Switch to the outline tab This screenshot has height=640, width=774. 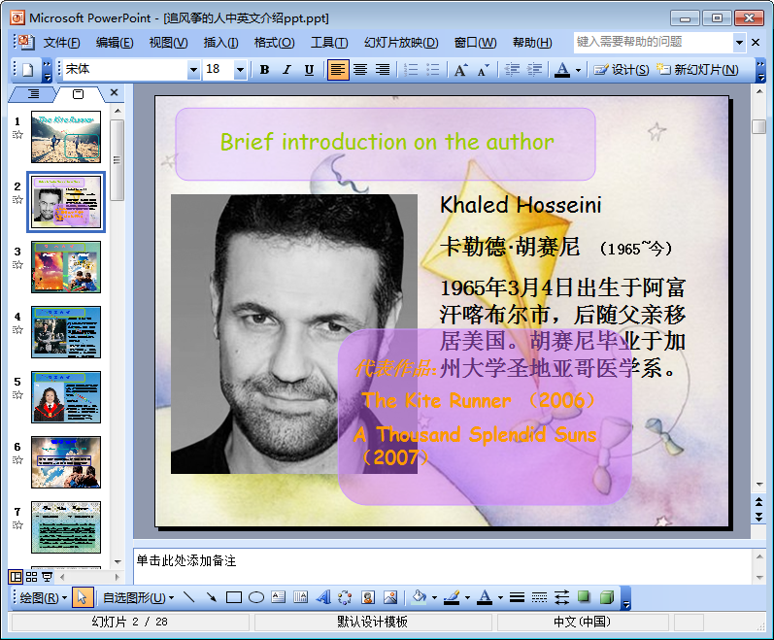click(34, 93)
